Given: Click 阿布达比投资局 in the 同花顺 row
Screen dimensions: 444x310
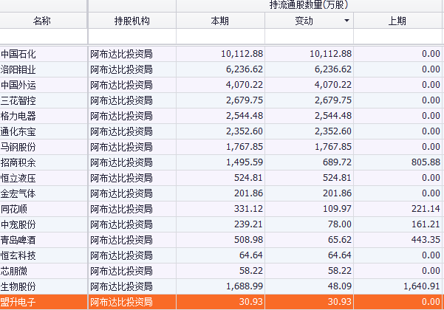Looking at the screenshot, I should pos(121,210).
